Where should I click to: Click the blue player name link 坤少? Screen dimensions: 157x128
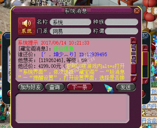[x=59, y=54]
